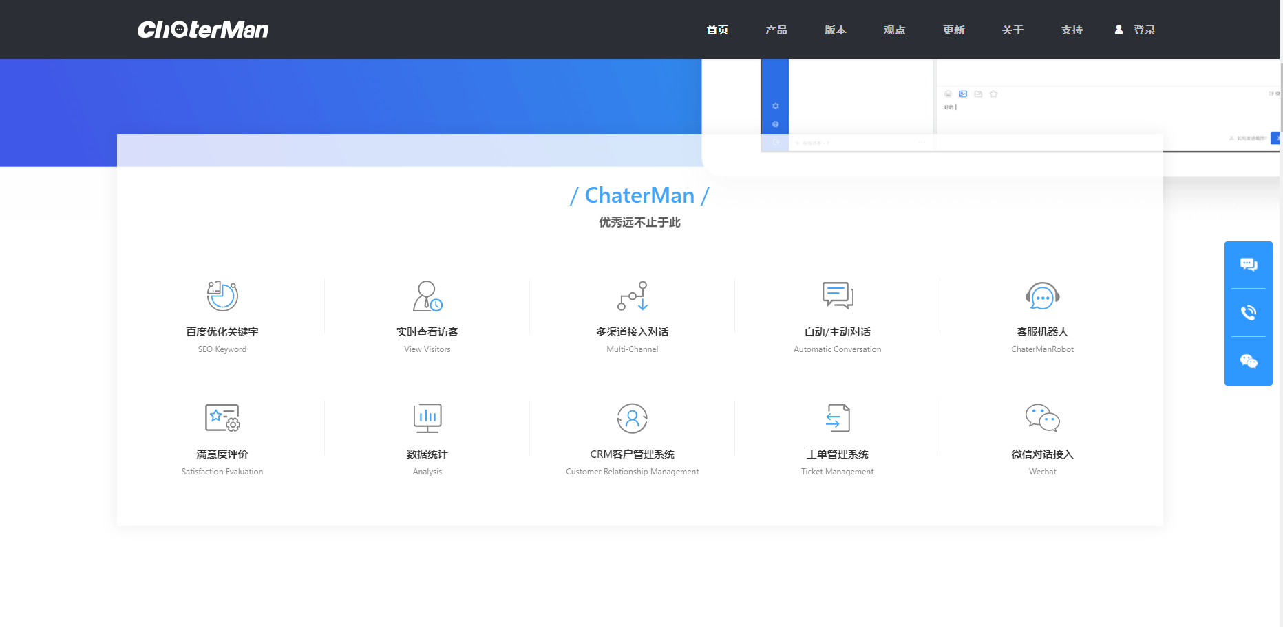Click the floating WeChat button
This screenshot has height=627, width=1283.
pyautogui.click(x=1249, y=361)
